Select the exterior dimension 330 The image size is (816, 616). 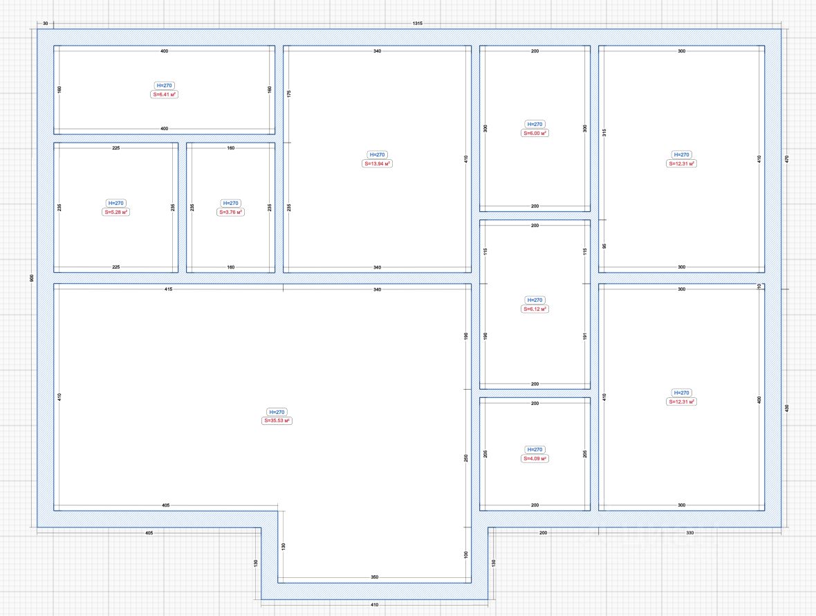click(x=690, y=533)
